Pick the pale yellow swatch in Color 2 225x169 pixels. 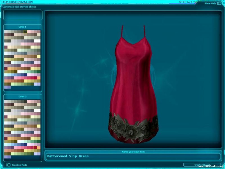point(39,126)
